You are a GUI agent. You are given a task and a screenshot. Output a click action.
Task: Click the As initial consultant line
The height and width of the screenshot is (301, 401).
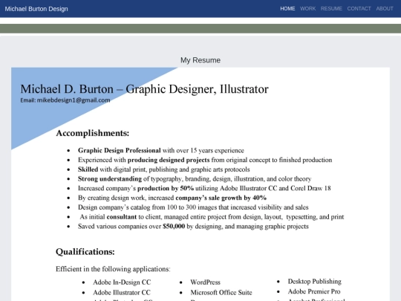click(212, 217)
